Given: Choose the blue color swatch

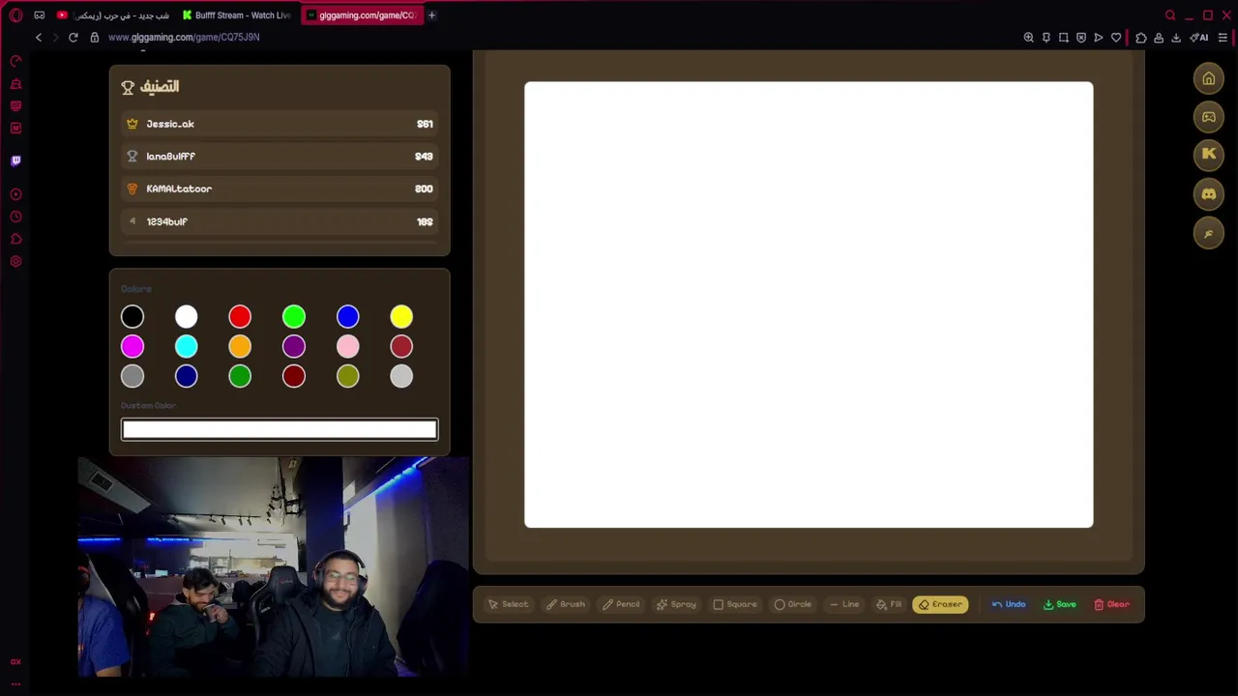Looking at the screenshot, I should click(348, 317).
